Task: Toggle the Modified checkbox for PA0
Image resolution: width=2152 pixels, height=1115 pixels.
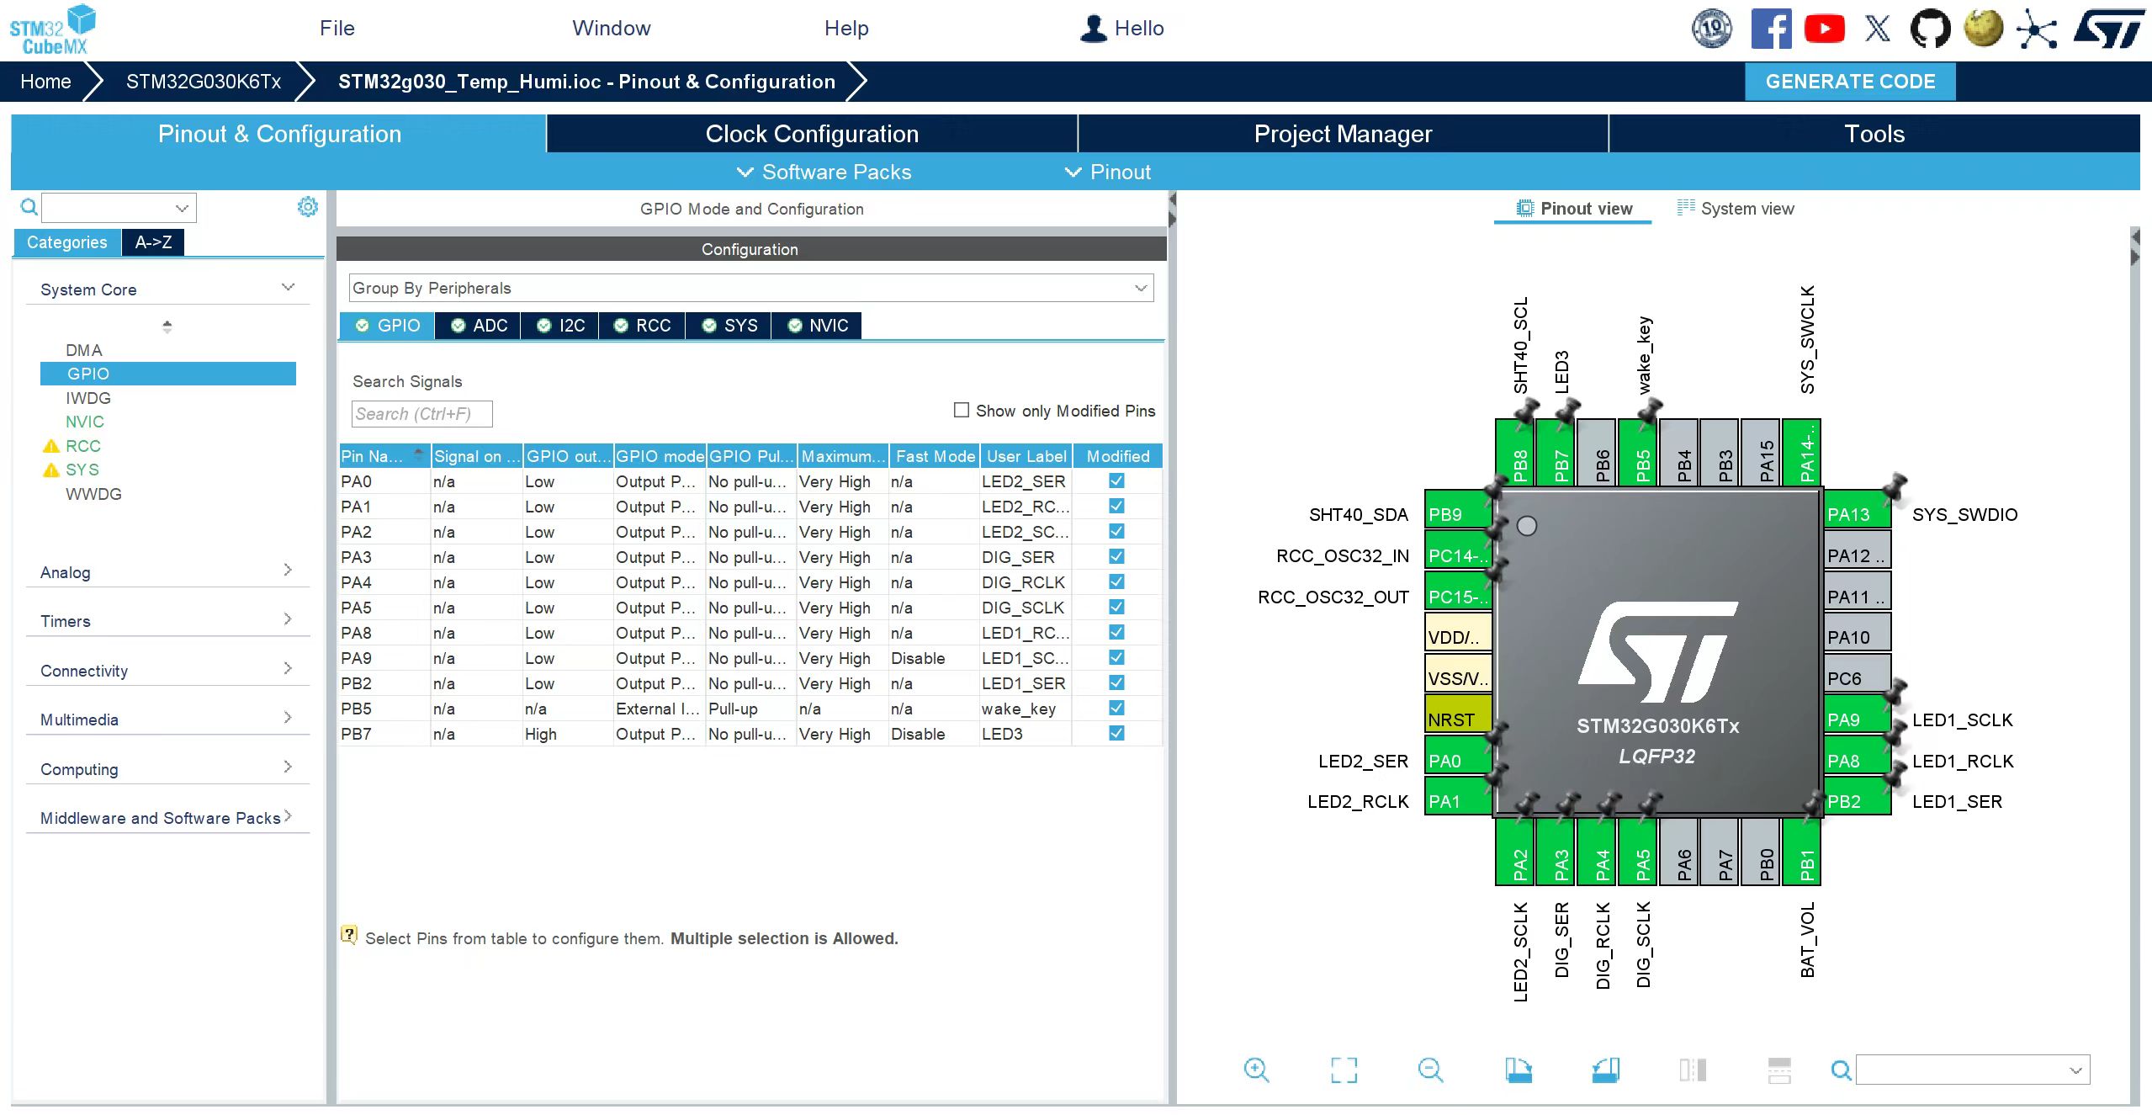Action: [x=1116, y=481]
